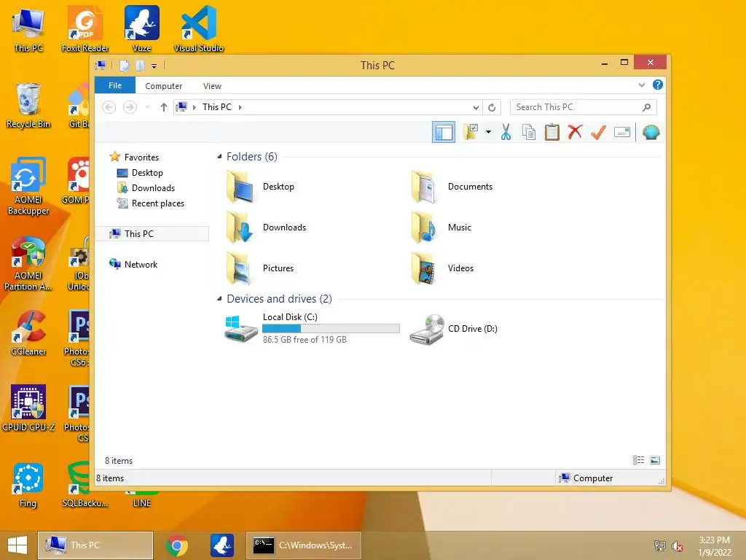Image resolution: width=746 pixels, height=560 pixels.
Task: Open the recent locations dropdown arrow
Action: (x=147, y=107)
